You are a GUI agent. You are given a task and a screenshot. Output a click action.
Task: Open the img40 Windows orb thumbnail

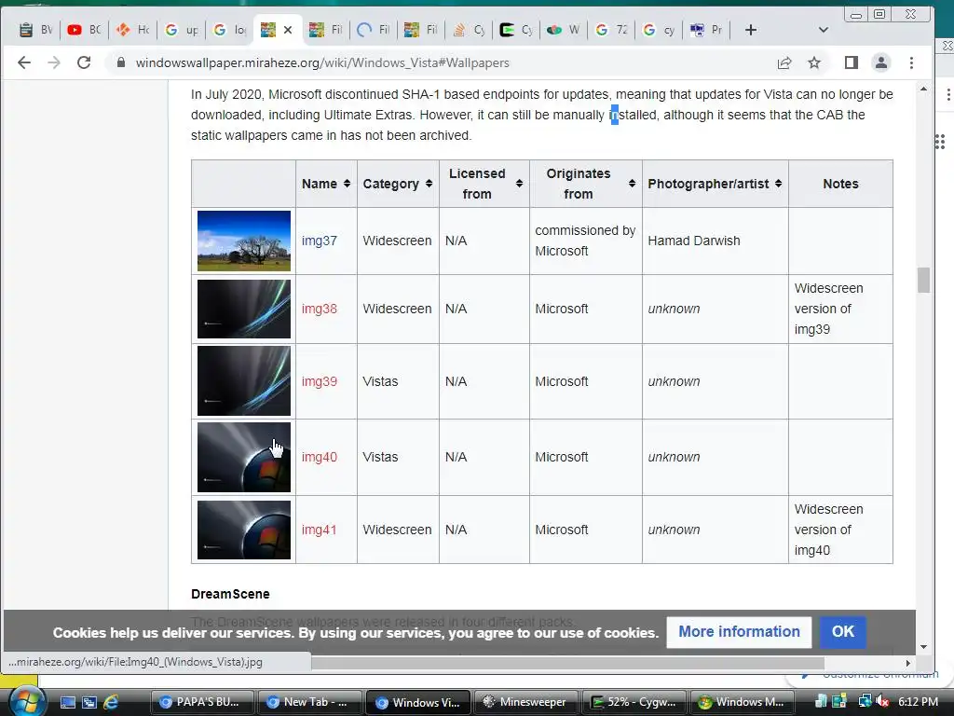[x=244, y=457]
